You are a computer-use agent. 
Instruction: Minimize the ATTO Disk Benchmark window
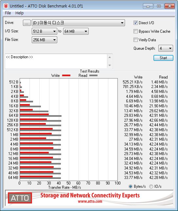click(x=148, y=6)
